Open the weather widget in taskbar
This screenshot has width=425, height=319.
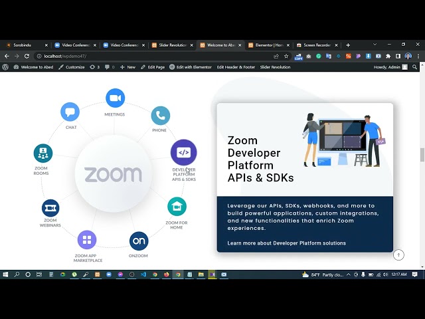(322, 274)
